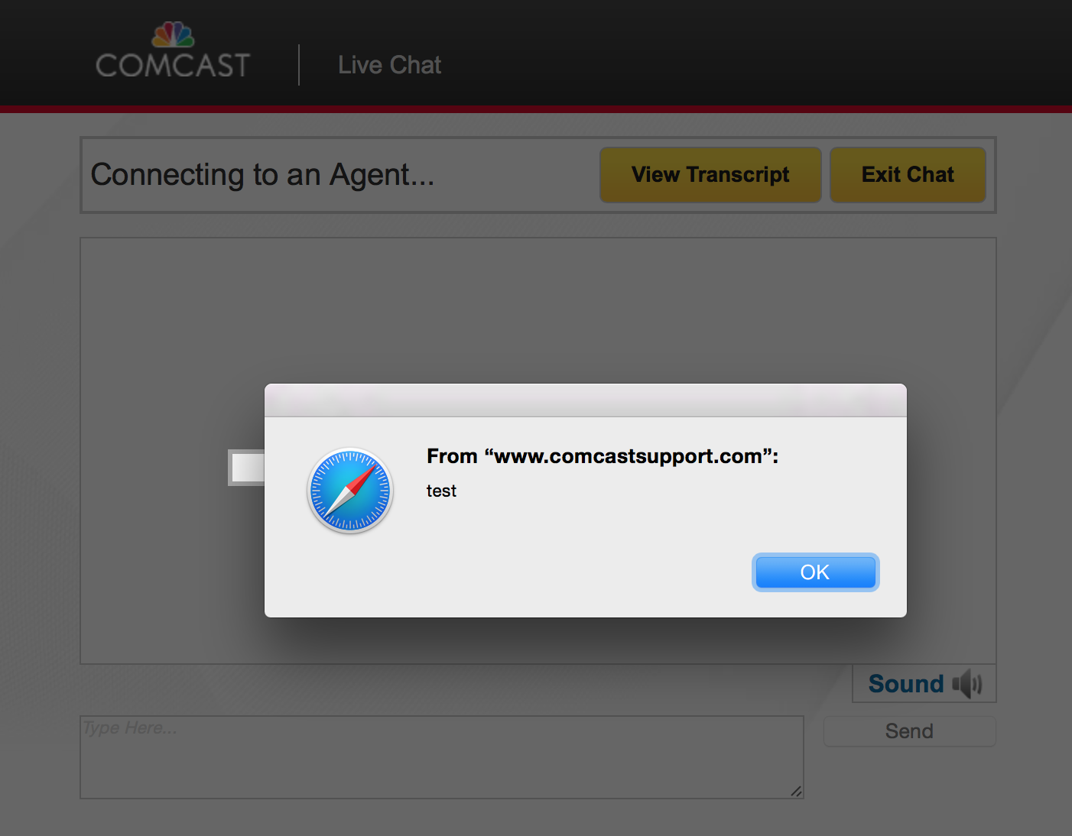The image size is (1072, 836).
Task: Leave the session with Exit Chat
Action: 908,175
